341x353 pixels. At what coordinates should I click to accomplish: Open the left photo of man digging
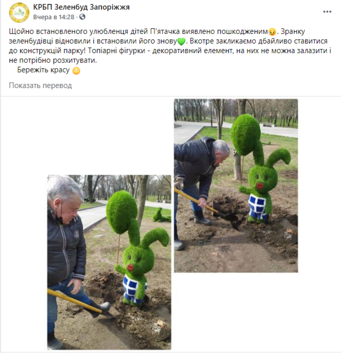coord(109,262)
